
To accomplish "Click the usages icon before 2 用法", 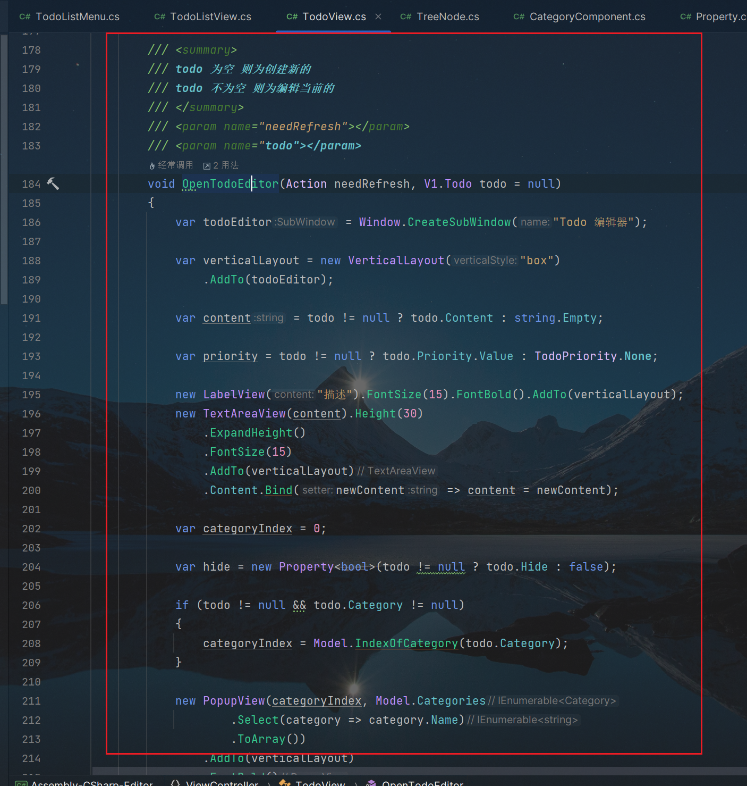I will [207, 166].
